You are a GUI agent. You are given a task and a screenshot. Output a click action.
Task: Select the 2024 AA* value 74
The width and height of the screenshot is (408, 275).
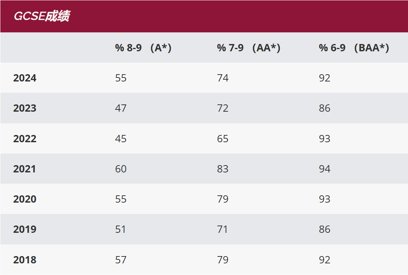pyautogui.click(x=223, y=78)
